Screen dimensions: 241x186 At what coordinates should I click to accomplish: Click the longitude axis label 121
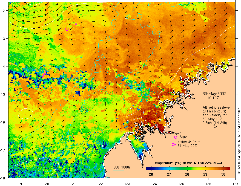[x=73, y=184]
